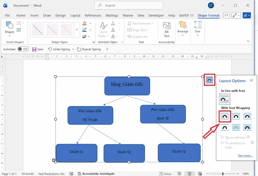Click Accessibility: Investigate in status bar
258x176 pixels.
96,174
